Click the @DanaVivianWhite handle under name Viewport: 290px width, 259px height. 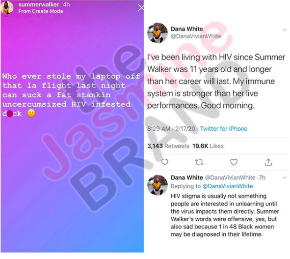point(196,36)
